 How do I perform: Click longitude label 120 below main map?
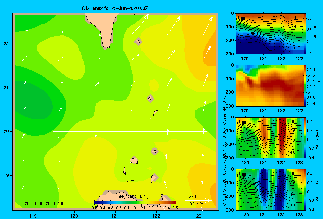(x=74, y=216)
